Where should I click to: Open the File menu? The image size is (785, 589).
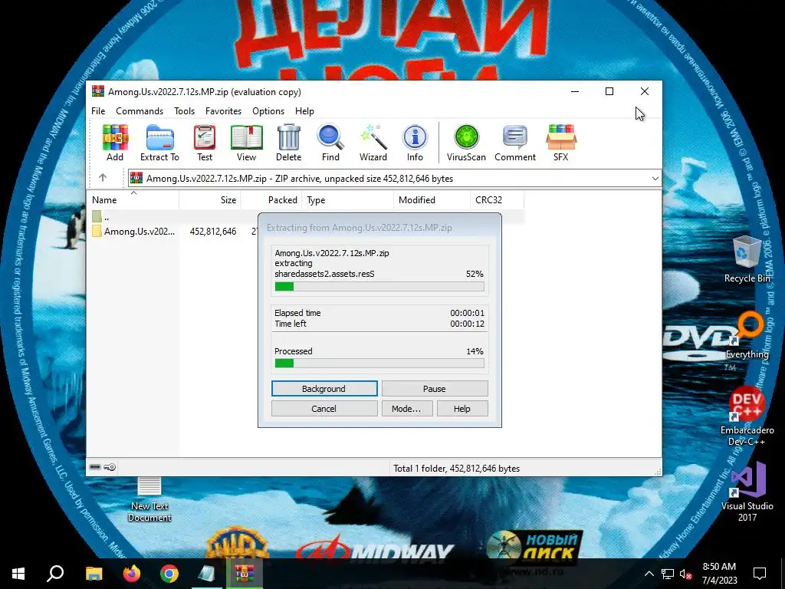[98, 110]
